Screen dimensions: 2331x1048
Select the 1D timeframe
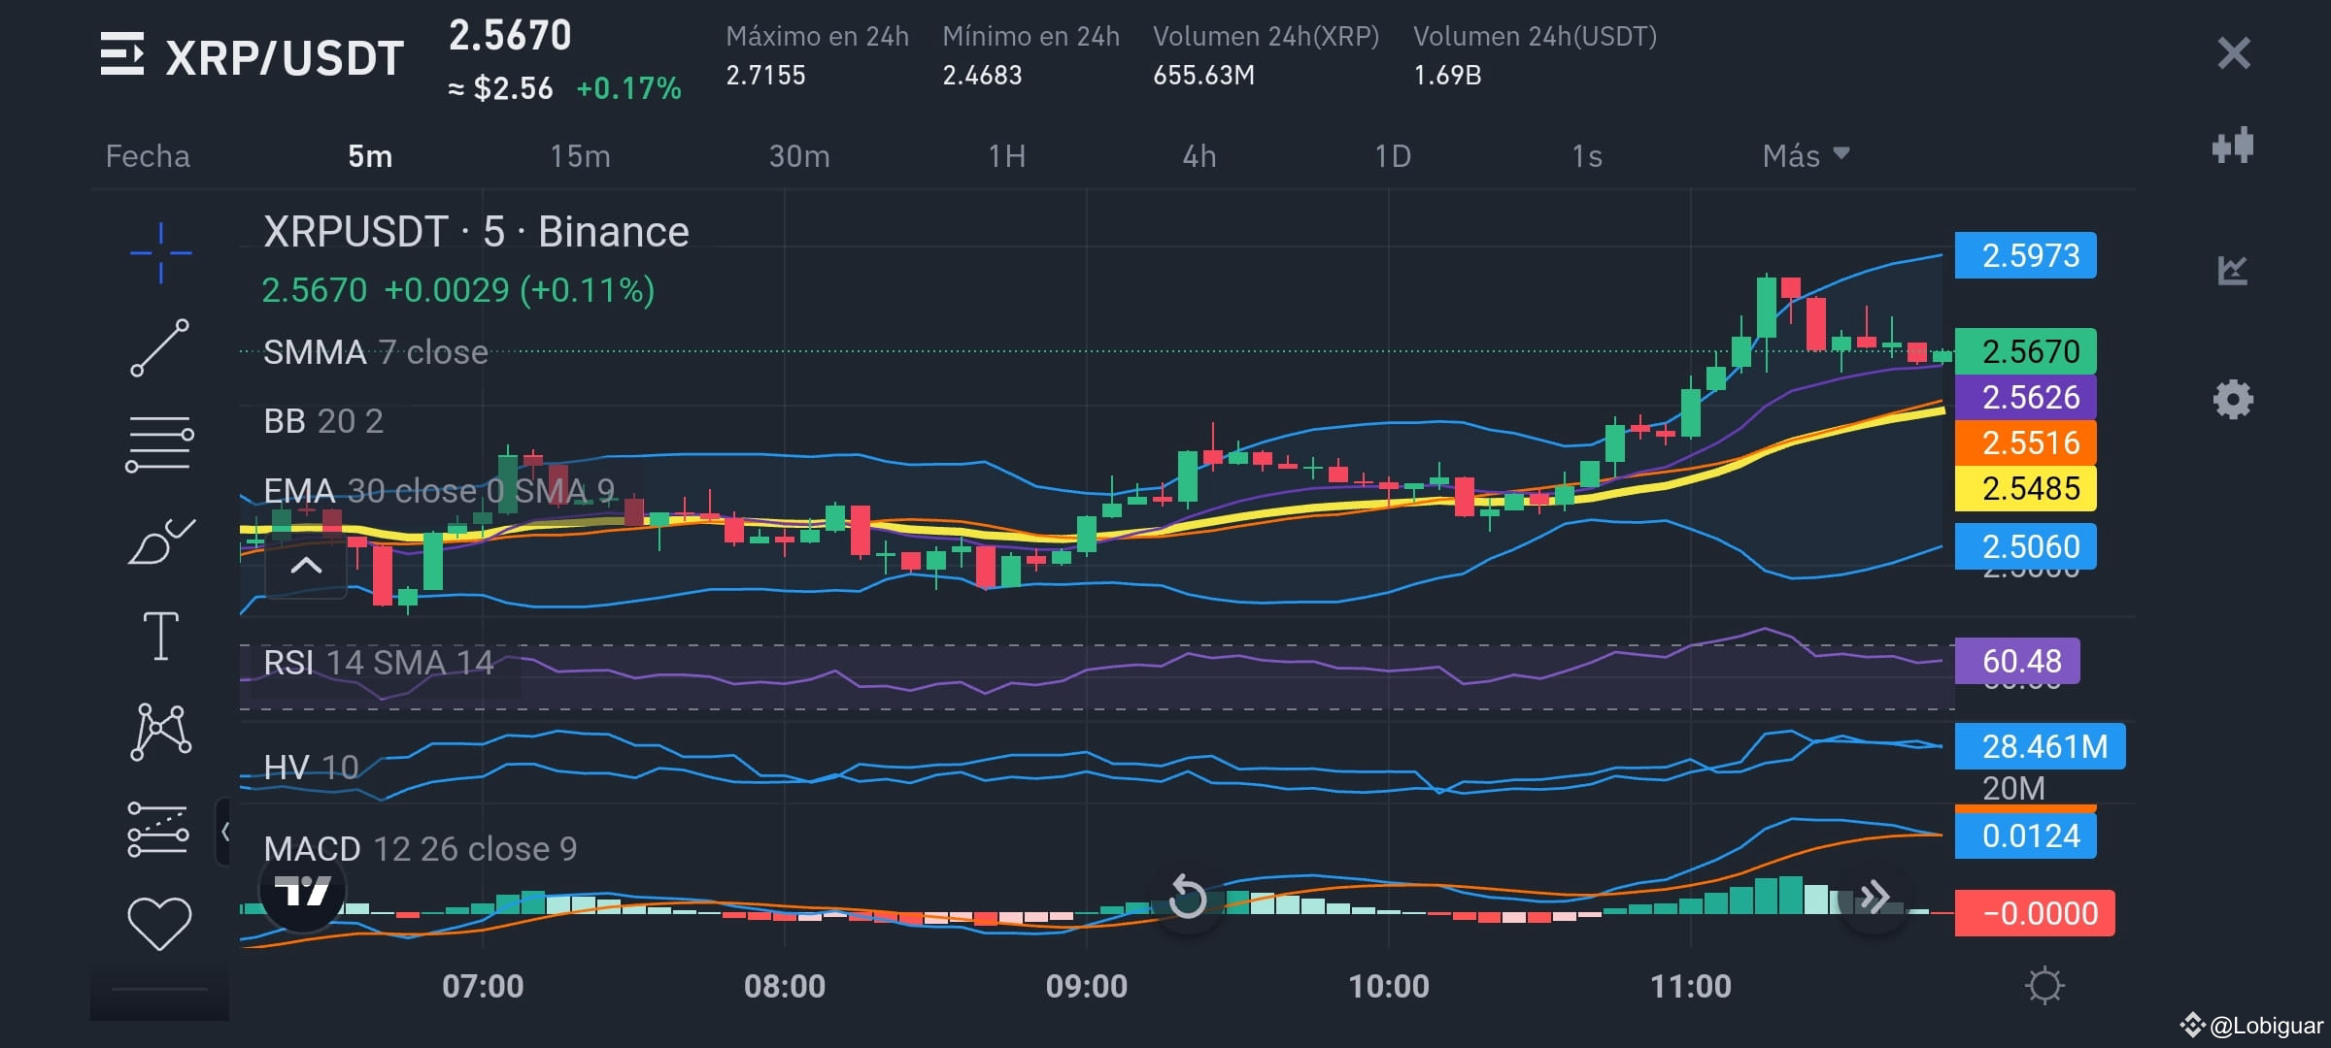[1393, 156]
